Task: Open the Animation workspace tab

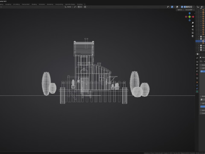Action: click(42, 4)
